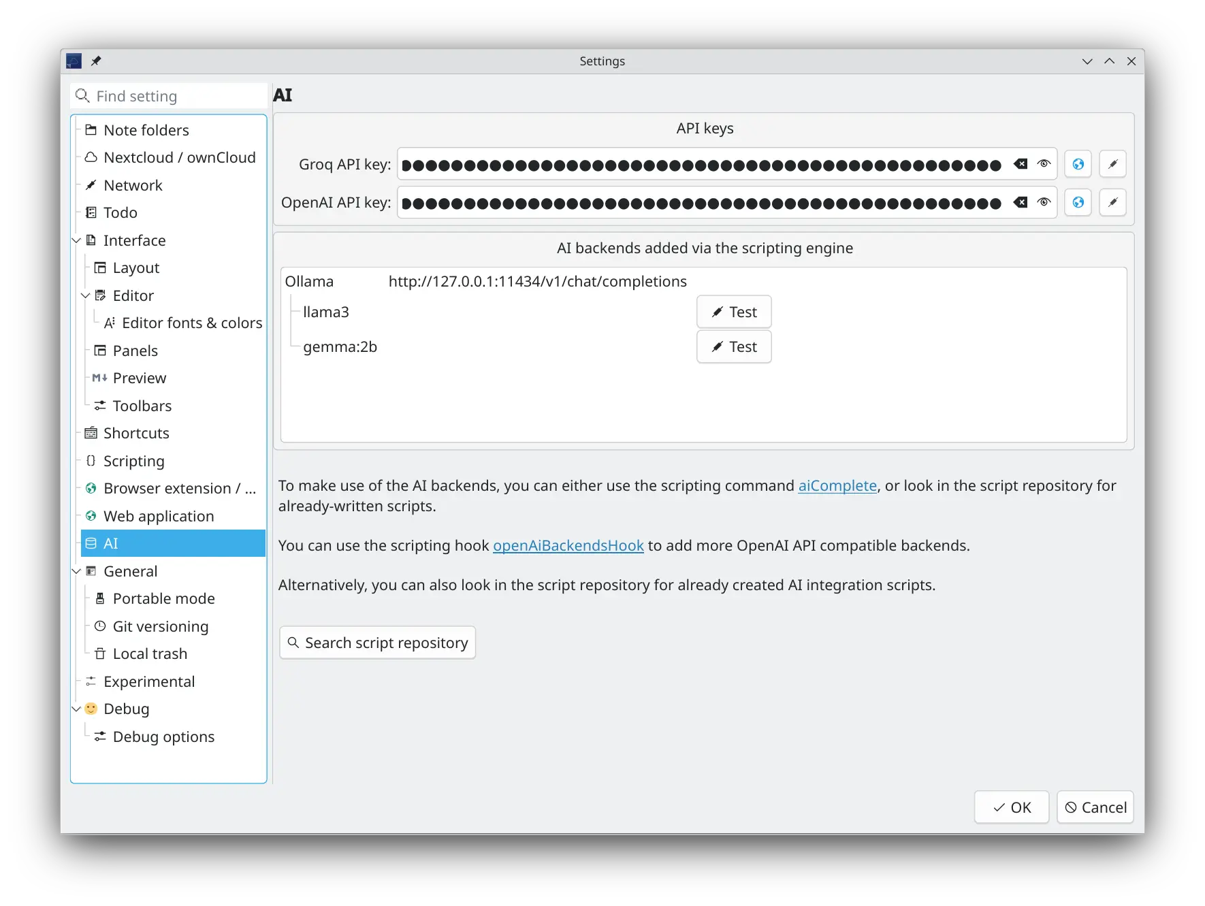Select the Scripting settings page
The image size is (1205, 906).
tap(134, 461)
